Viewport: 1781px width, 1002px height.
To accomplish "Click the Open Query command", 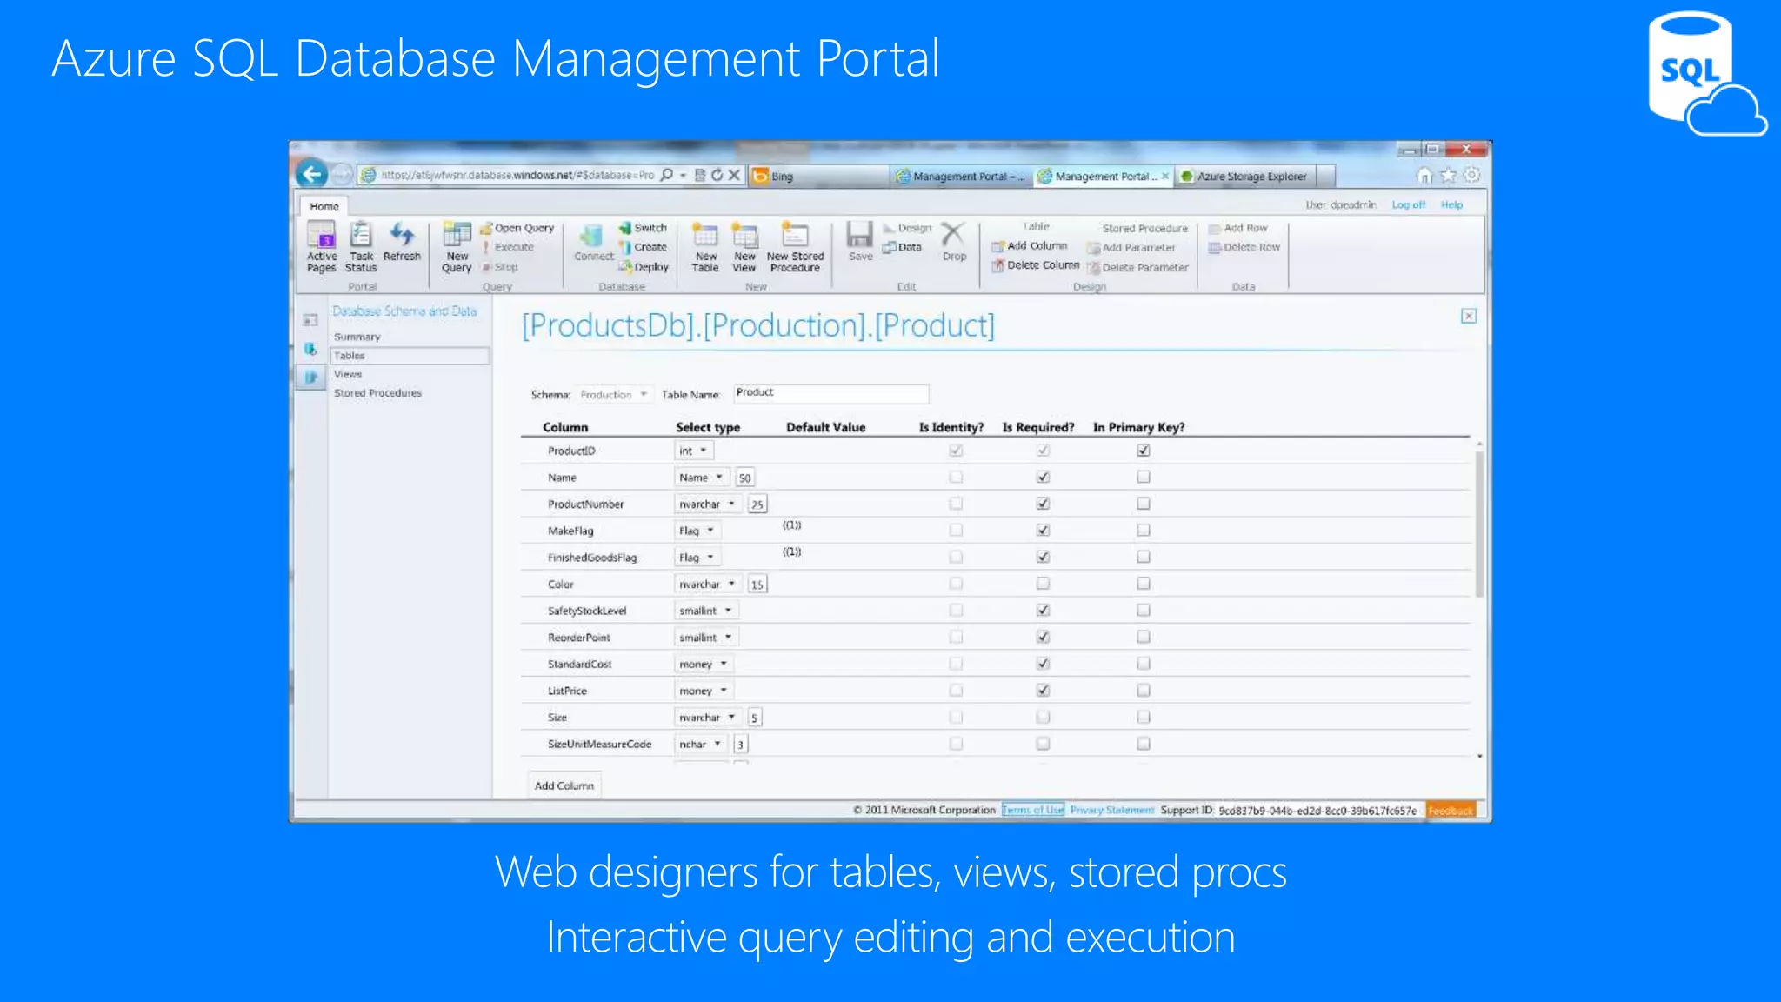I will (517, 228).
